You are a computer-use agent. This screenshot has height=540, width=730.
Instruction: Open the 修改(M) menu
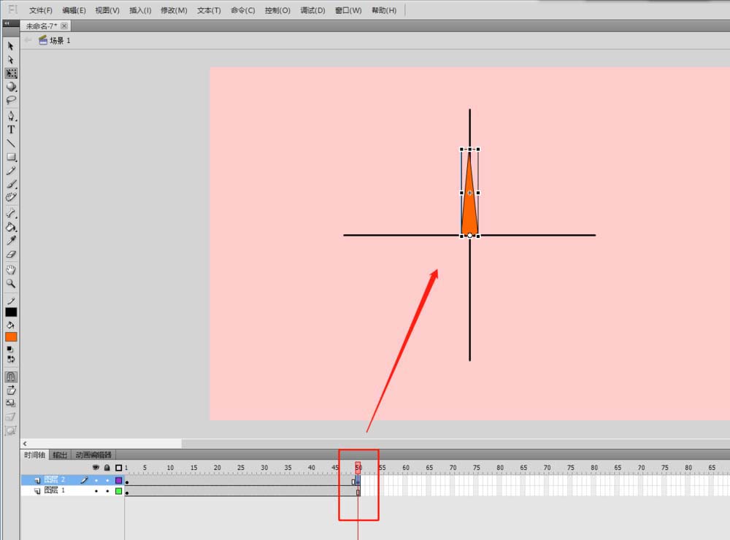click(174, 10)
